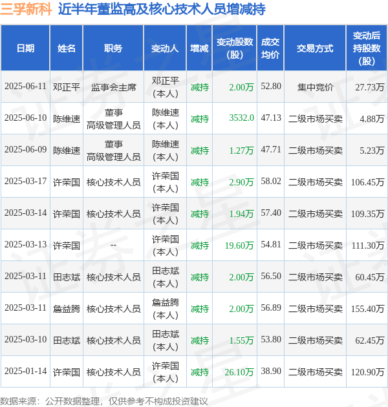Click the 减持 cell in 2025-06-11 row

[200, 87]
